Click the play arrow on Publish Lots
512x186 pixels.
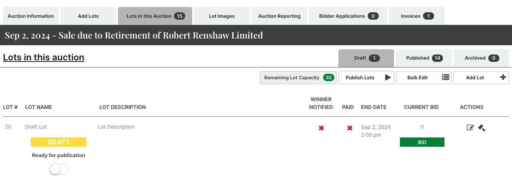(388, 78)
